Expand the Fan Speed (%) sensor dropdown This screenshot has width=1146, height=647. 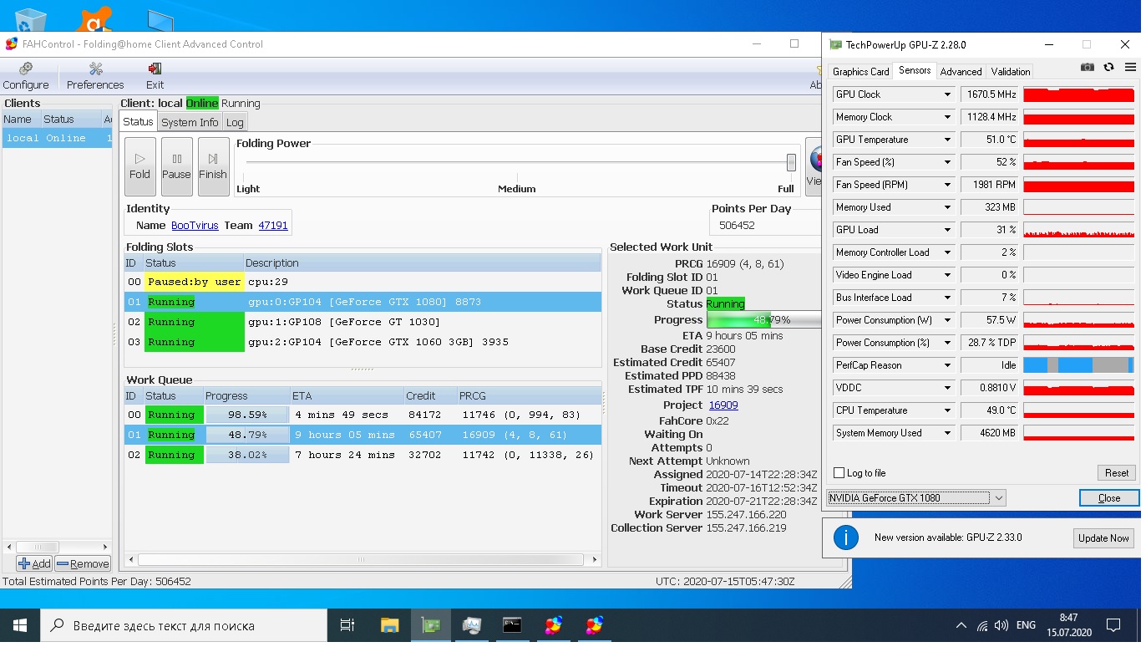coord(947,162)
